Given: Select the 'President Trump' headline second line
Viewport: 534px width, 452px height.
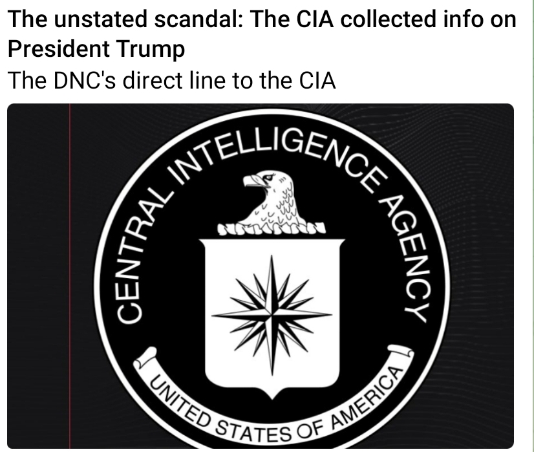Looking at the screenshot, I should click(96, 48).
